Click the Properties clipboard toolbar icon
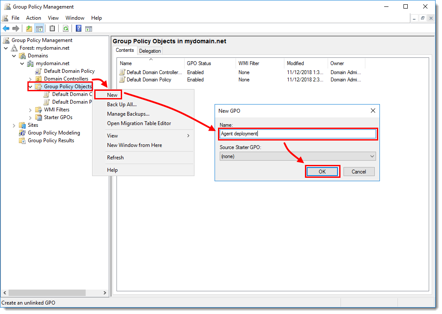The width and height of the screenshot is (442, 314). 52,29
